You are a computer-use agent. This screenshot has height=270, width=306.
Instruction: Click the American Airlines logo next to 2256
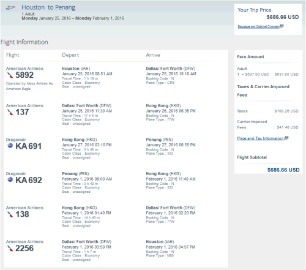coord(10,249)
